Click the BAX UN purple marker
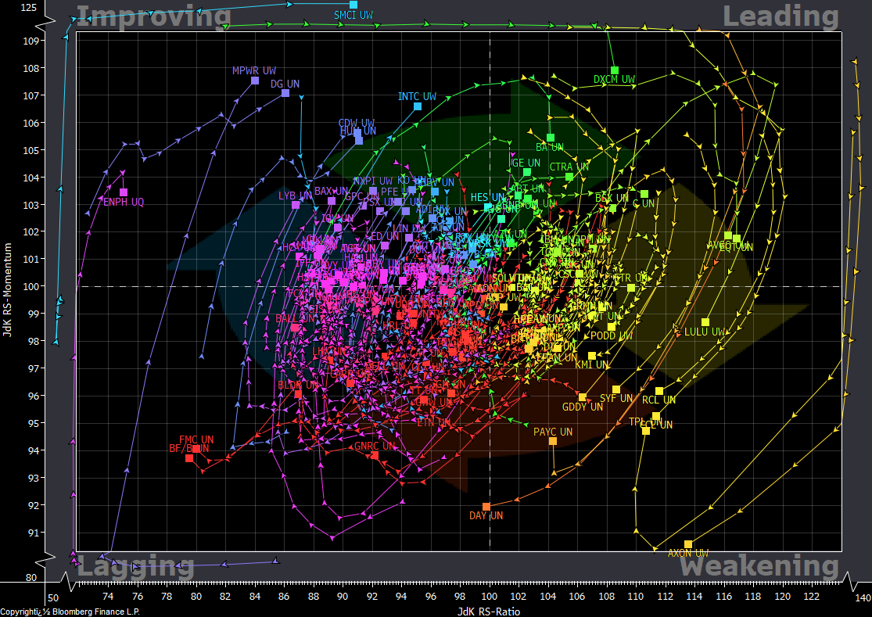 (332, 201)
